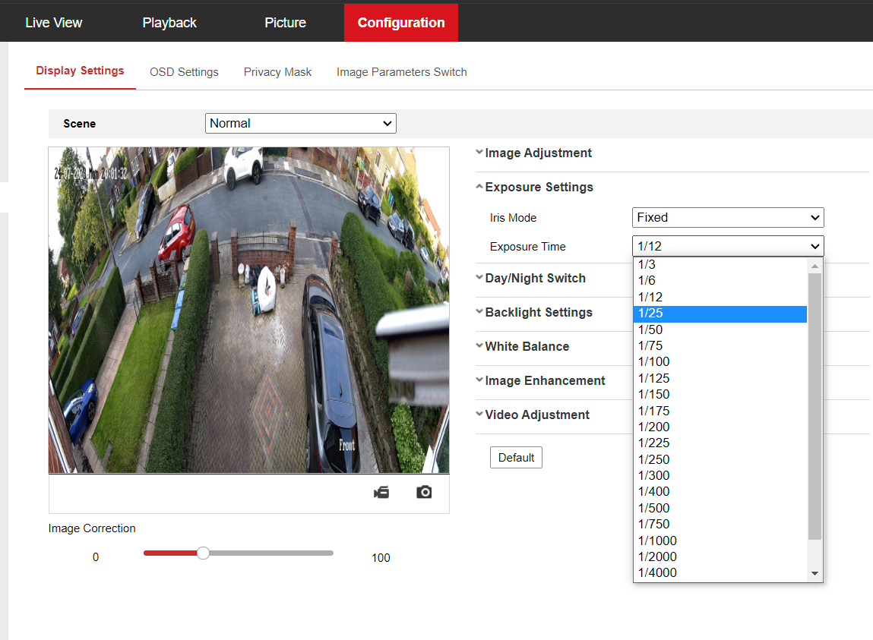Expand the Image Enhancement section
The width and height of the screenshot is (873, 640).
(x=545, y=381)
